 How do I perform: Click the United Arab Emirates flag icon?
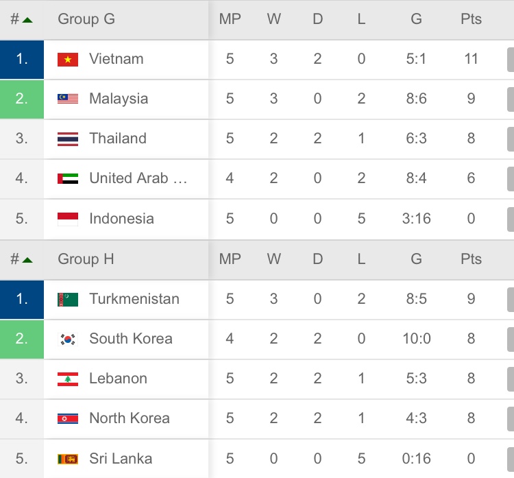pos(68,179)
